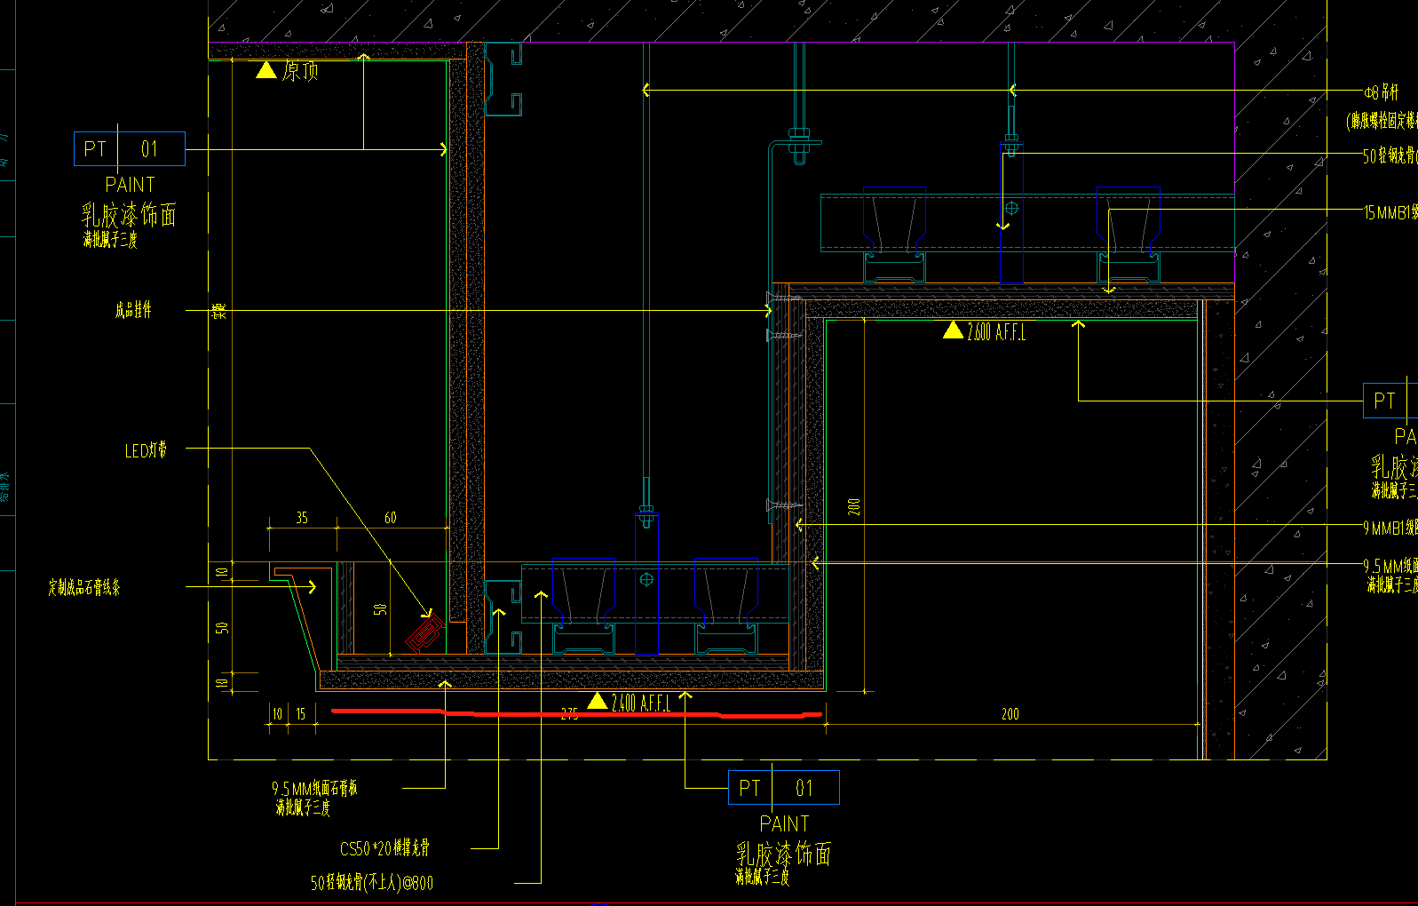Select the red LED strip symbol
Image resolution: width=1418 pixels, height=906 pixels.
tap(425, 634)
